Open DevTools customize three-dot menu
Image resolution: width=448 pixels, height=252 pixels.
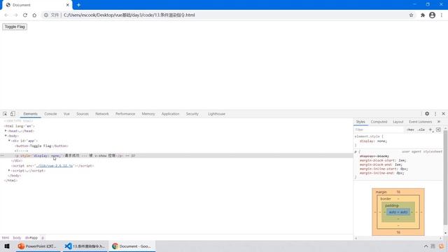pos(435,113)
